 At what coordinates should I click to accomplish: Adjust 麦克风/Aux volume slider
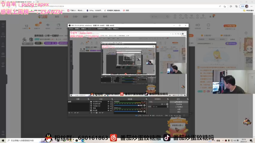coord(127,112)
